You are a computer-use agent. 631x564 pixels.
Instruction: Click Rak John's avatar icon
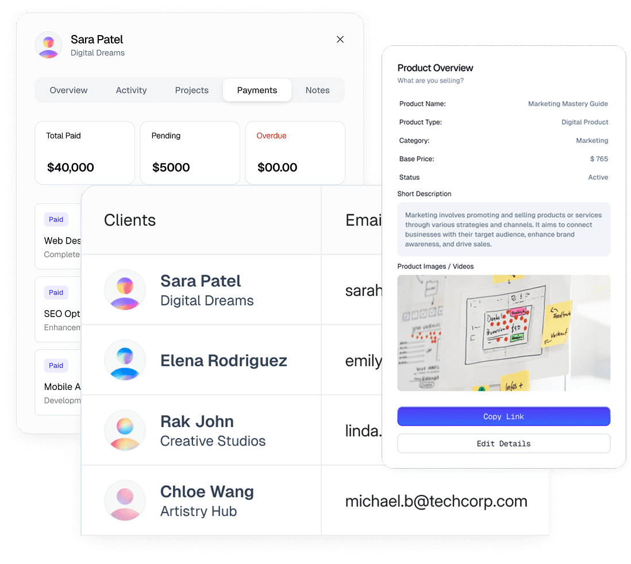125,431
